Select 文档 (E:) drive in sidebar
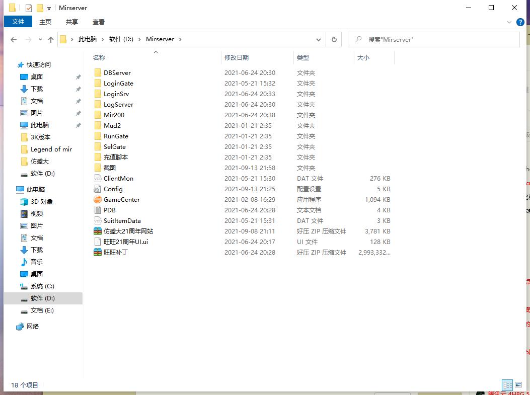Image resolution: width=530 pixels, height=395 pixels. (x=42, y=310)
